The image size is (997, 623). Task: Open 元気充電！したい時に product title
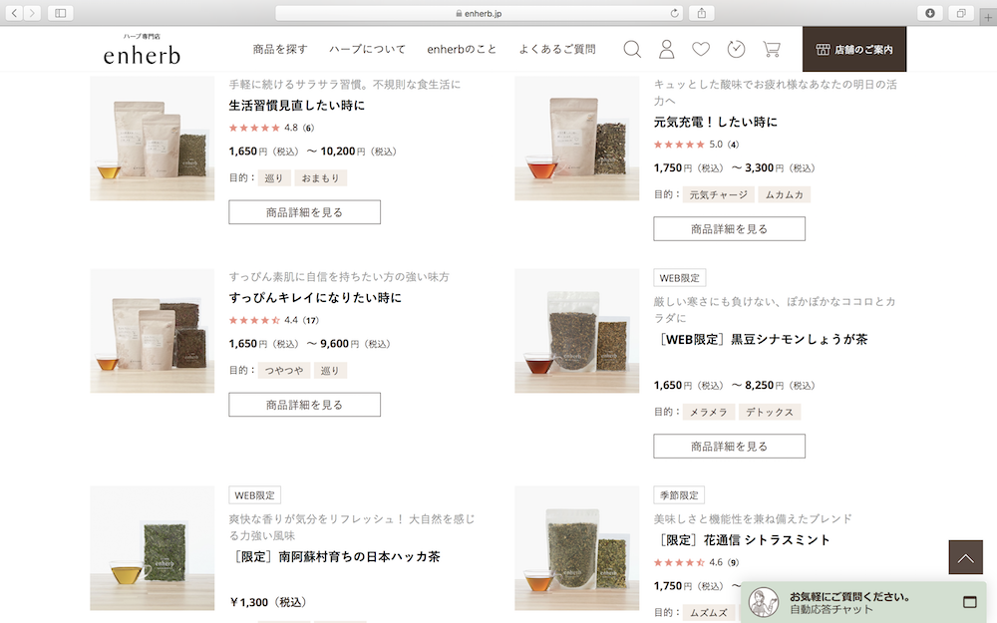pyautogui.click(x=715, y=122)
